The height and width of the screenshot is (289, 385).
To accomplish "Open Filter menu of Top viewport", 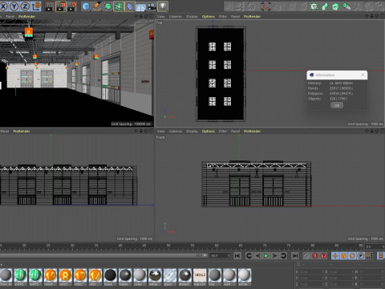I will [x=223, y=17].
